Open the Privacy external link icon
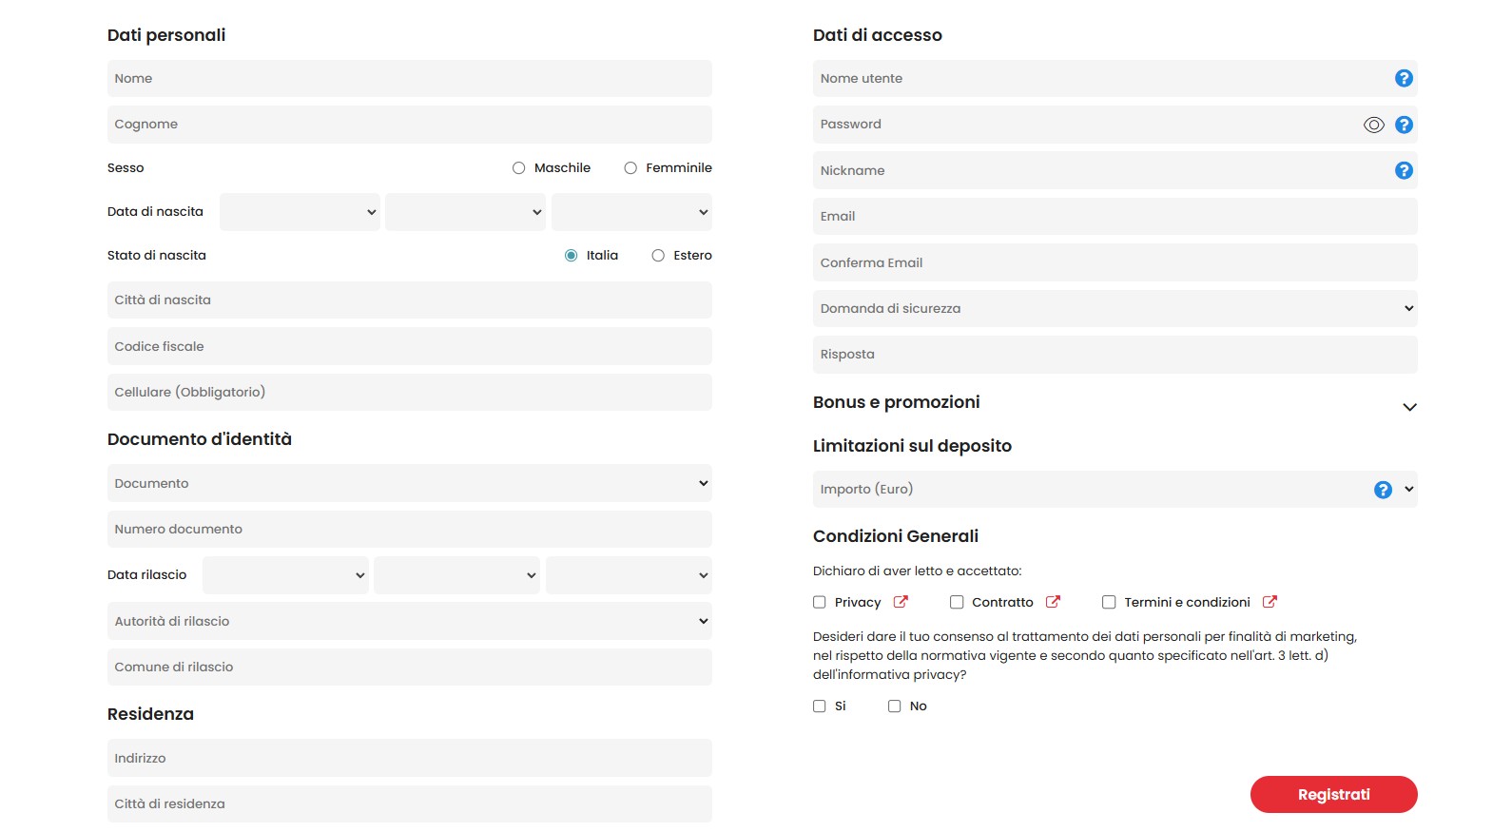Viewport: 1512px width, 832px height. [901, 602]
